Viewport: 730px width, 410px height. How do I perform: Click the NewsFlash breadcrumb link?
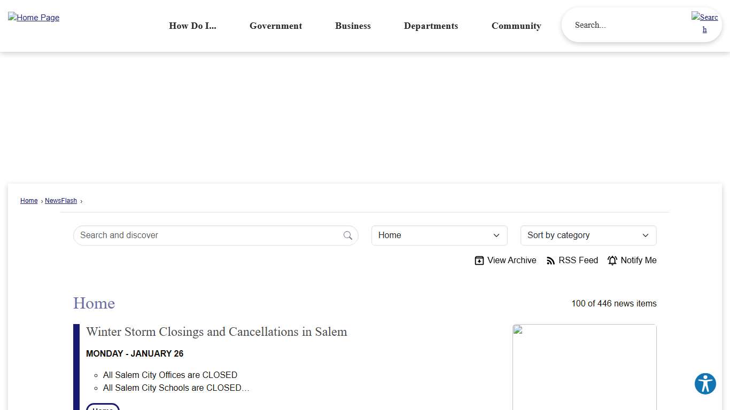[61, 201]
